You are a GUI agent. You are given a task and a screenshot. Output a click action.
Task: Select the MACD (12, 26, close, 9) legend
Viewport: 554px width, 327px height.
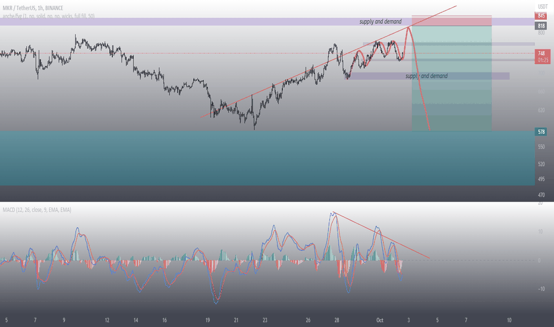37,210
